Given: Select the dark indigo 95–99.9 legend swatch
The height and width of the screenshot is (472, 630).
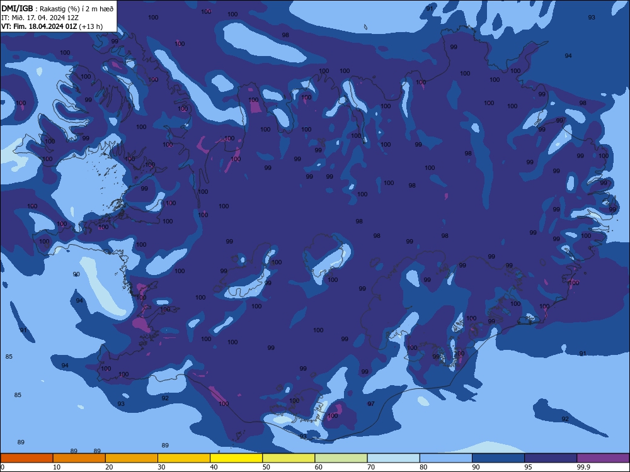Looking at the screenshot, I should pos(551,458).
